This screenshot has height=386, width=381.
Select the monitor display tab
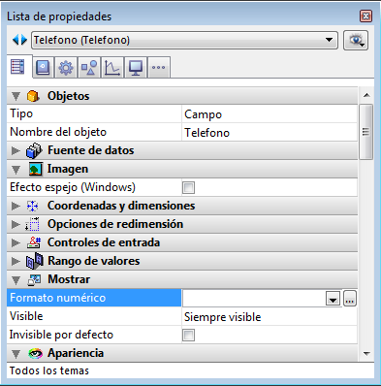pos(136,68)
